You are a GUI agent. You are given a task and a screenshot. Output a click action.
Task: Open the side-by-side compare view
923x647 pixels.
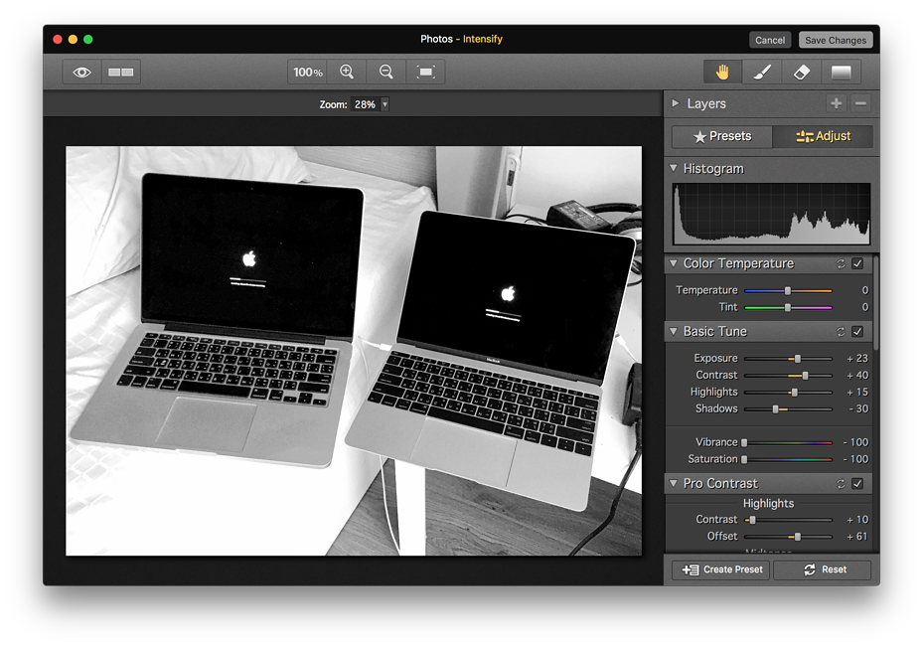(x=120, y=72)
